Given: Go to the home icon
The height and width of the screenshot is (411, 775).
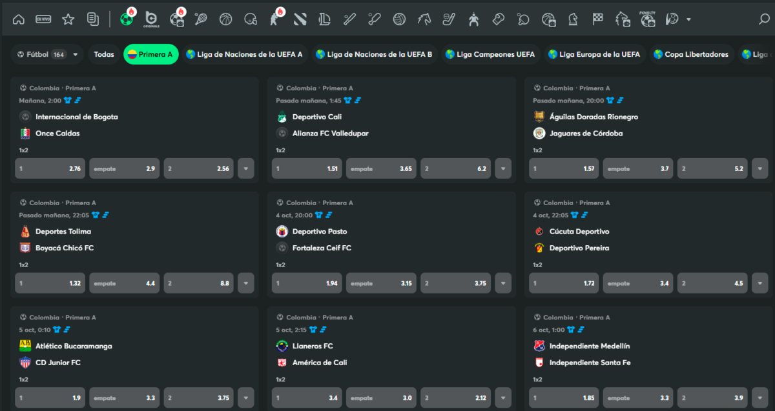Looking at the screenshot, I should 19,19.
